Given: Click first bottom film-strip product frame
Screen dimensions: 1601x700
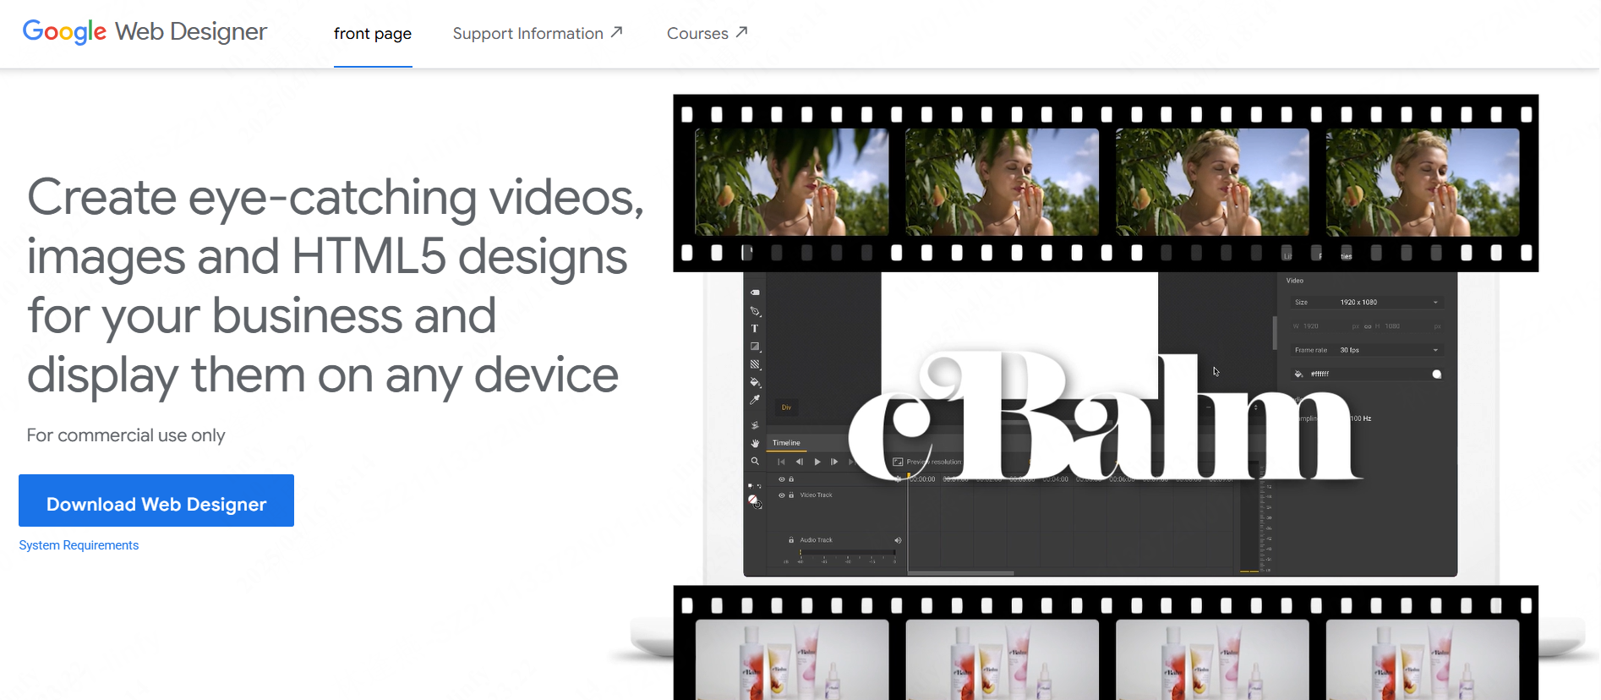Looking at the screenshot, I should click(x=791, y=659).
